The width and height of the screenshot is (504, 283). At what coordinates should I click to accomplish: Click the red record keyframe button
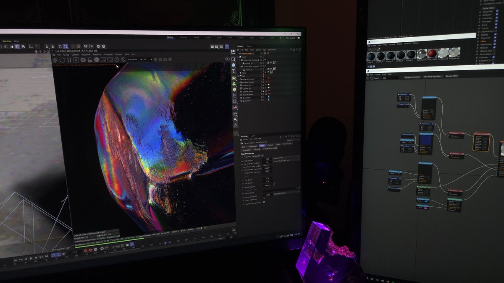pyautogui.click(x=86, y=251)
